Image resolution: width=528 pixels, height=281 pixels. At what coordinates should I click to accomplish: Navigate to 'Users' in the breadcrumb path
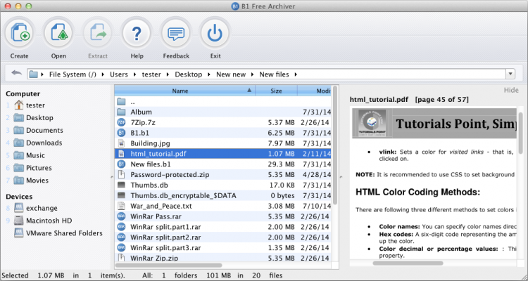click(x=119, y=74)
